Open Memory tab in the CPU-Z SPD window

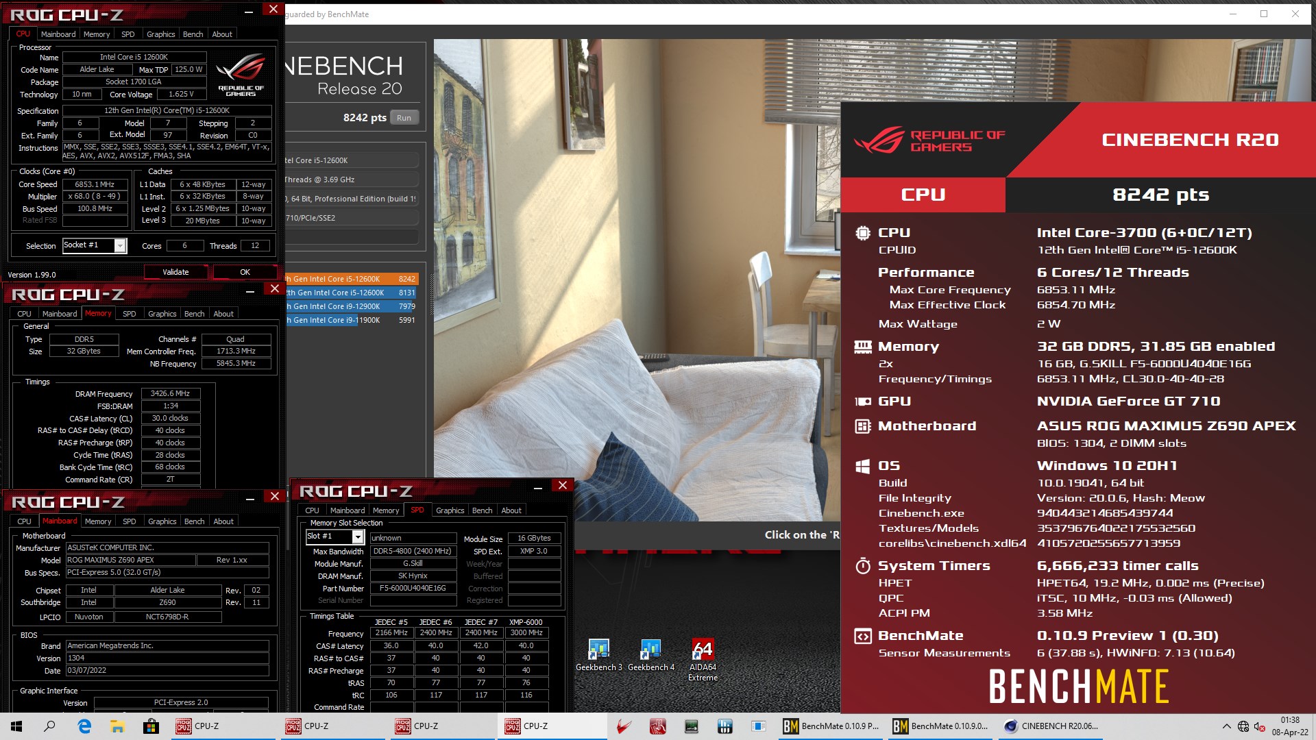click(386, 510)
